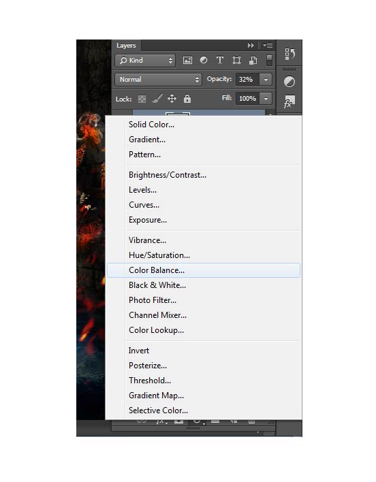This screenshot has width=376, height=482.
Task: Lock transparent pixels
Action: pos(142,99)
